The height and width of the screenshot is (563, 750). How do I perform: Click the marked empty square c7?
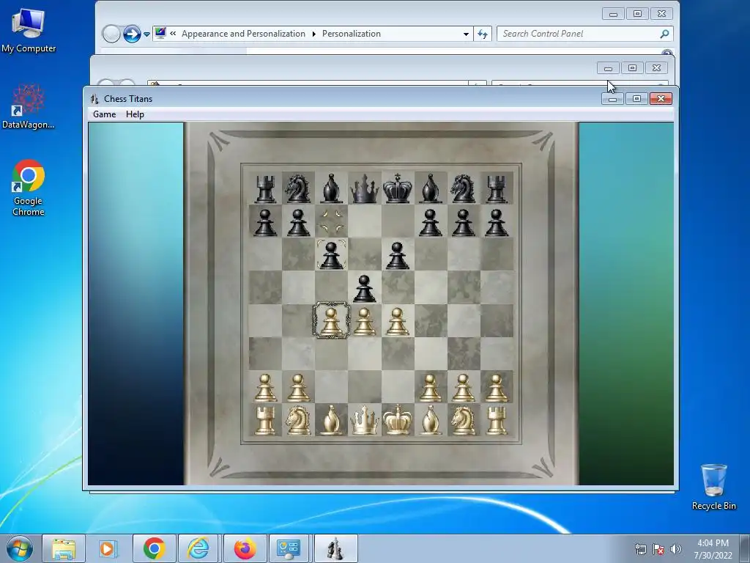332,221
